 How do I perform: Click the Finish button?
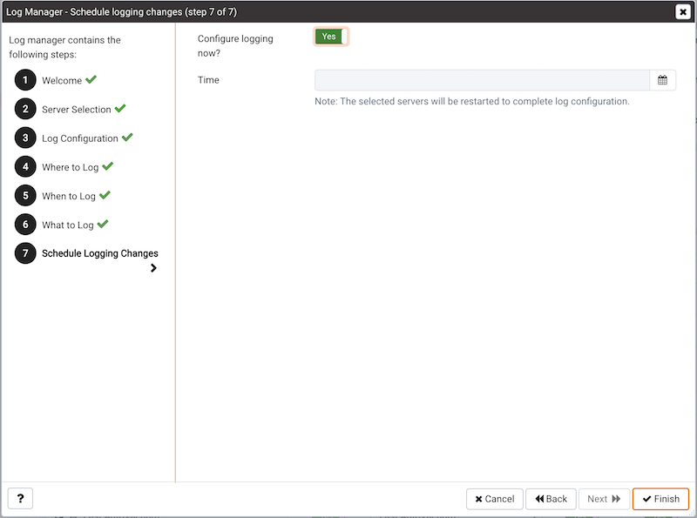(x=660, y=499)
